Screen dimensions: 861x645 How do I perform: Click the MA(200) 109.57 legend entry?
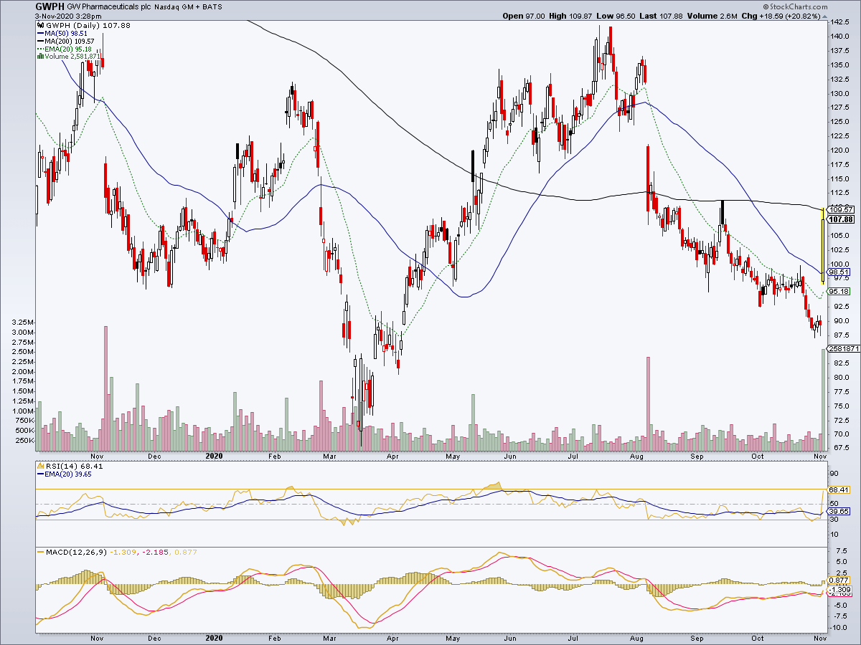(x=67, y=41)
